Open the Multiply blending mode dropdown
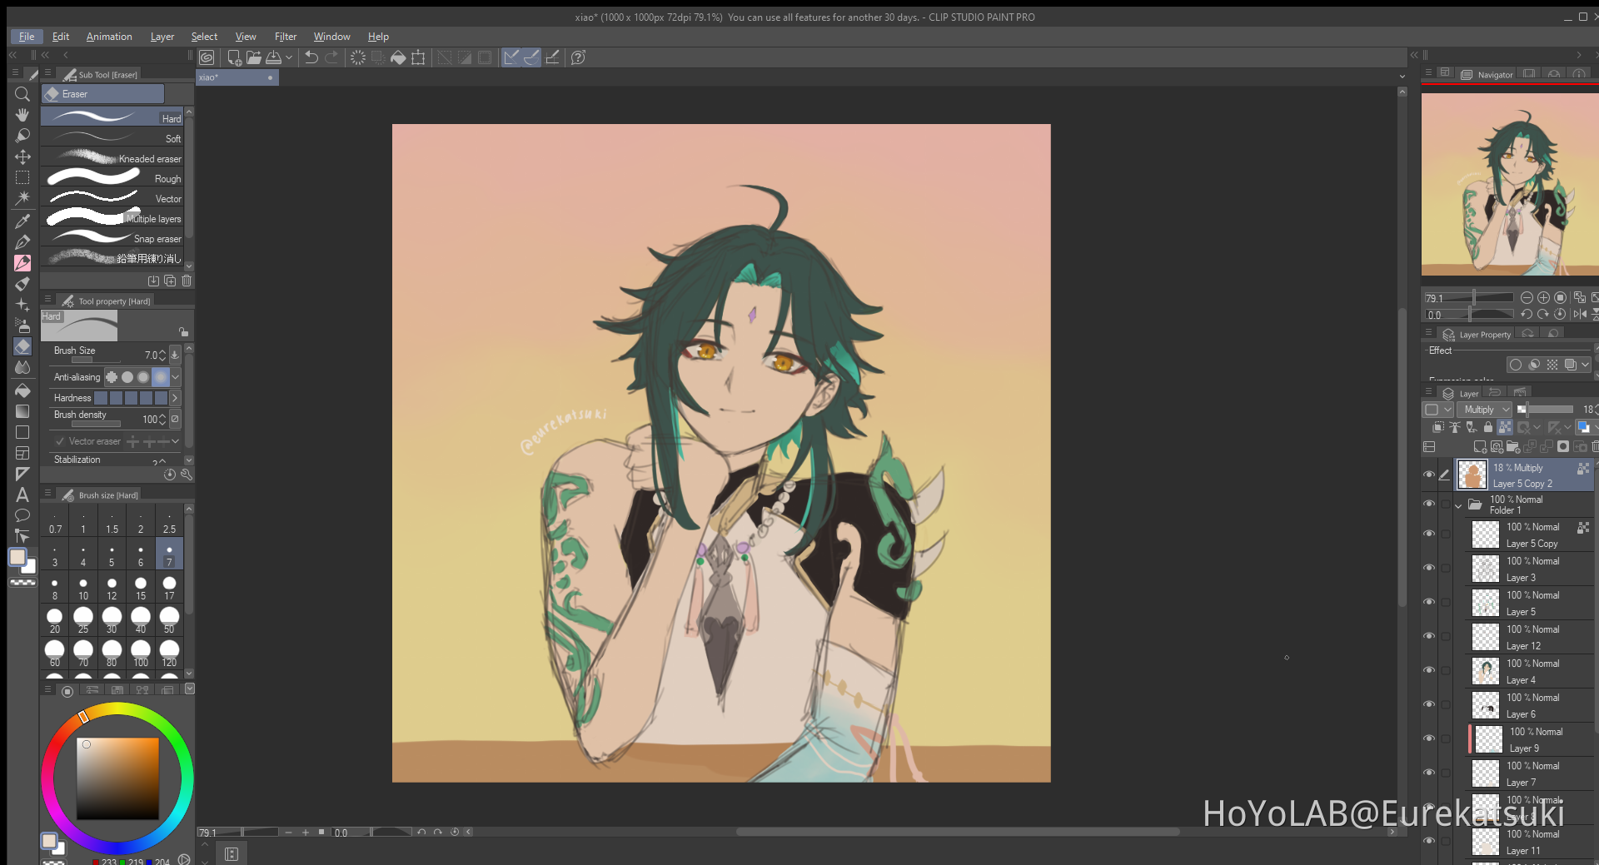 (x=1484, y=410)
